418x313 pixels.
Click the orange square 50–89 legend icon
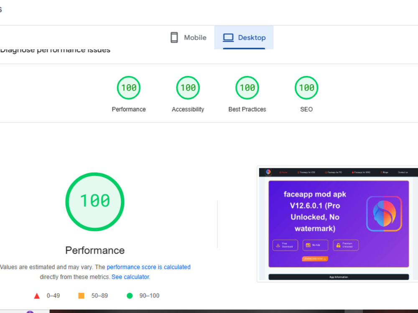pos(82,296)
